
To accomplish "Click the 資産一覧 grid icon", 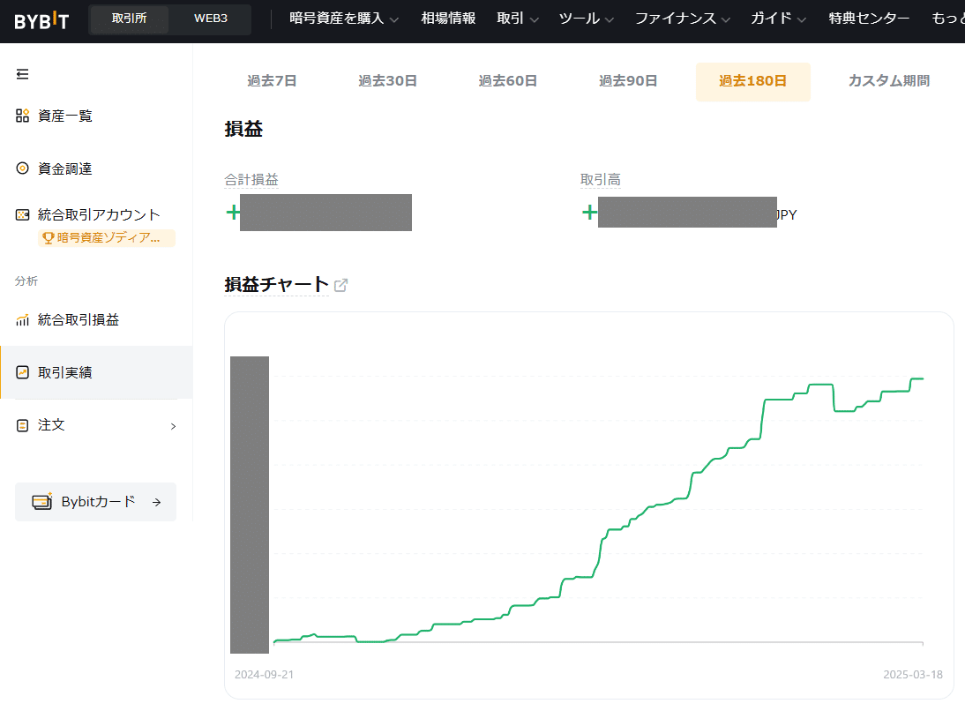I will pos(23,116).
